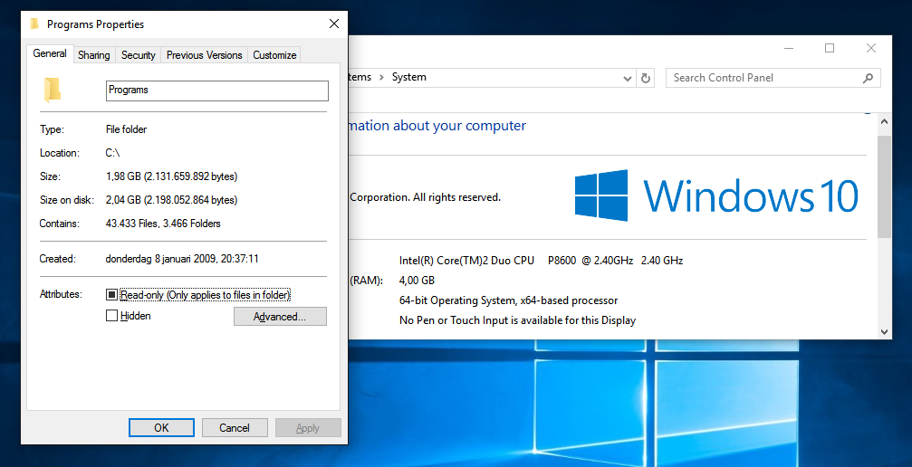Screen dimensions: 912x467
Task: Click the Corporation. All rights reserved text
Action: point(425,197)
